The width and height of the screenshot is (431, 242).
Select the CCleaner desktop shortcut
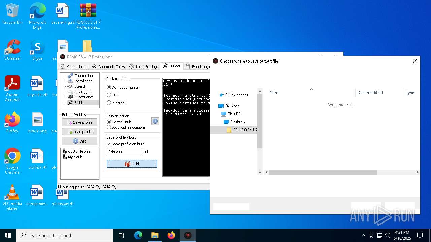[12, 50]
